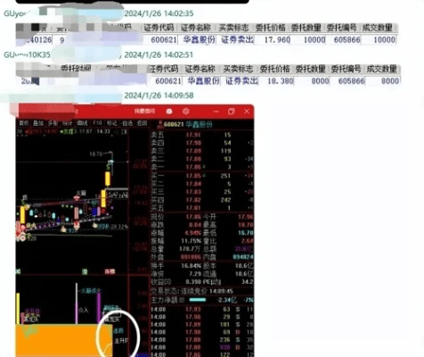Screen dimensions: 424x357
Task: Open the hexagon settings icon in title bar
Action: coord(186,112)
